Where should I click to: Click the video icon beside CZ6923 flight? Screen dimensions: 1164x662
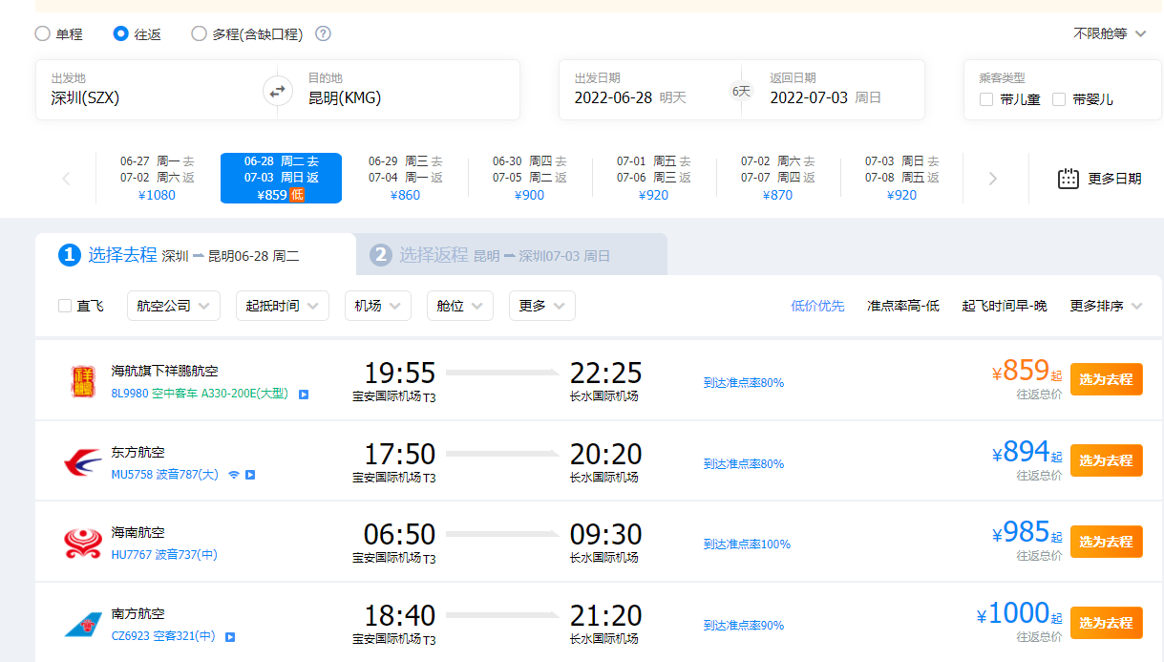tap(230, 636)
